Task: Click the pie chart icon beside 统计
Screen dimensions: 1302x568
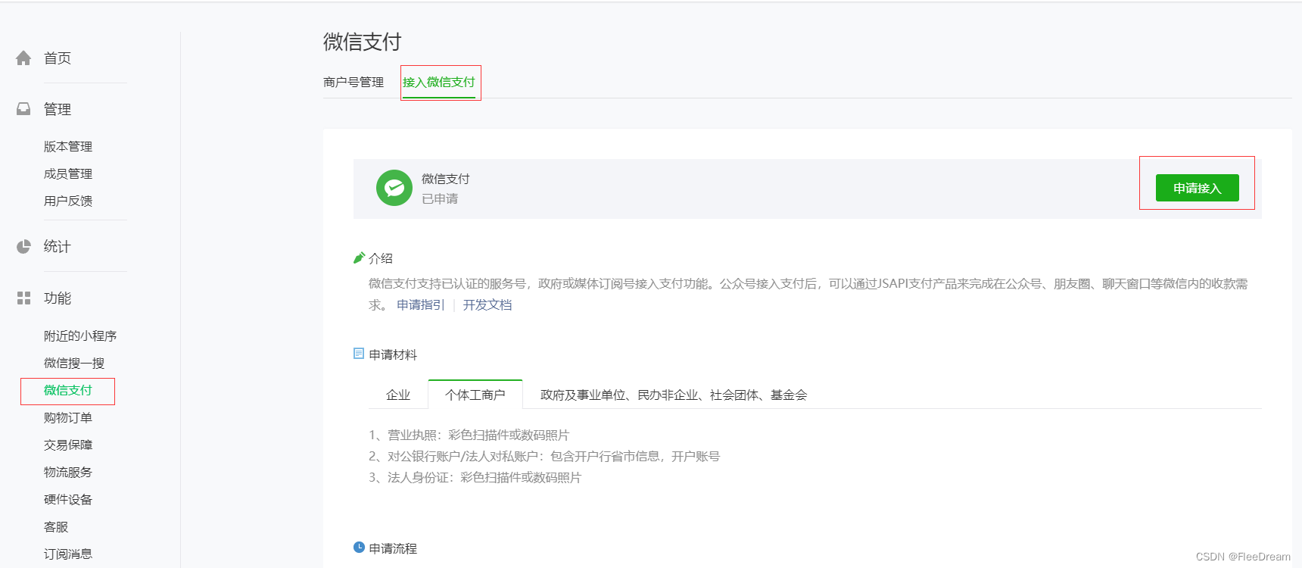Action: point(23,246)
